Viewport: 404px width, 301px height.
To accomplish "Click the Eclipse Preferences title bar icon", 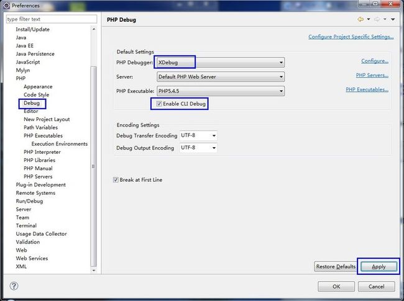I will [x=7, y=6].
